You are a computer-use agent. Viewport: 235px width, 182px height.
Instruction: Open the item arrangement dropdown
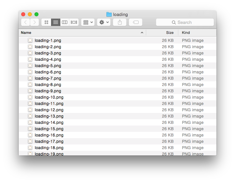(x=88, y=22)
